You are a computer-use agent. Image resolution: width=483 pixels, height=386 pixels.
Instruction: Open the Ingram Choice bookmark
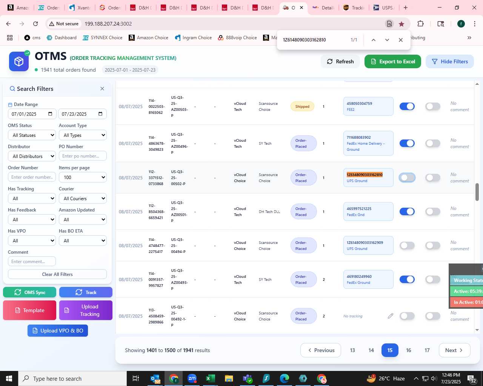pos(193,38)
